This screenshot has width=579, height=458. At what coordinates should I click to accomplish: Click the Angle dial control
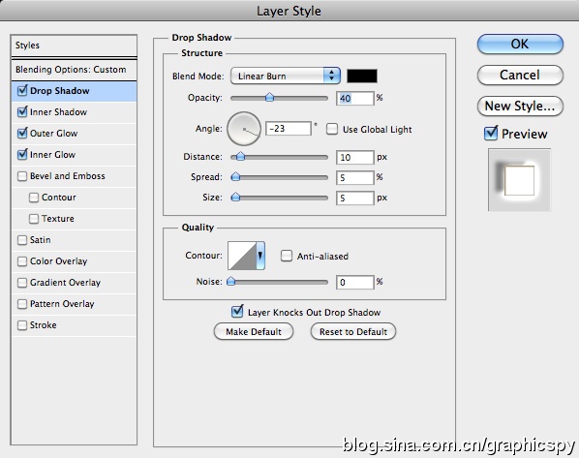tap(244, 129)
